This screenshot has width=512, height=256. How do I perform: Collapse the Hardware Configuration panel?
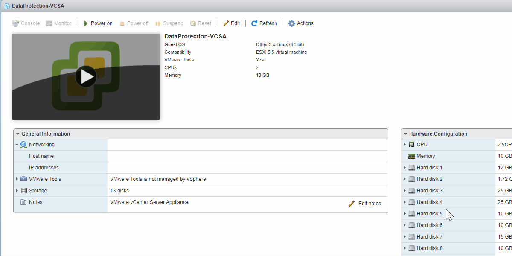[405, 134]
